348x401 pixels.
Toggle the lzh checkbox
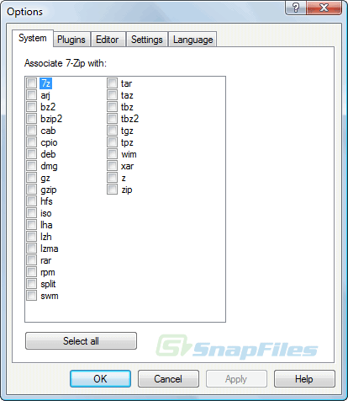click(31, 237)
